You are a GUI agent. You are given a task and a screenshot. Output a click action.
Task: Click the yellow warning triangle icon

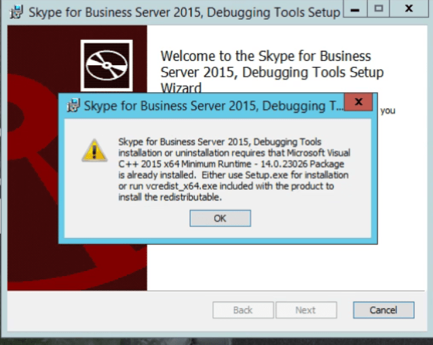[94, 150]
